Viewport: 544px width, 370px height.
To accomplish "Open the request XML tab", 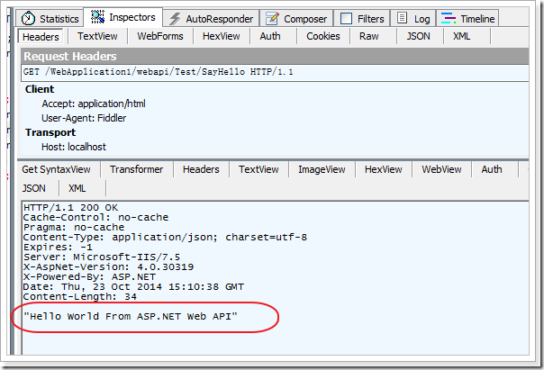I will click(x=461, y=36).
